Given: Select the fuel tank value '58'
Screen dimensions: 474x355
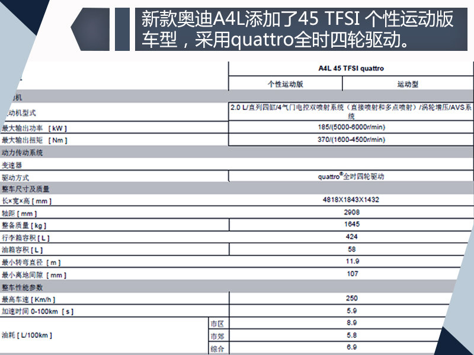Looking at the screenshot, I should tap(352, 249).
